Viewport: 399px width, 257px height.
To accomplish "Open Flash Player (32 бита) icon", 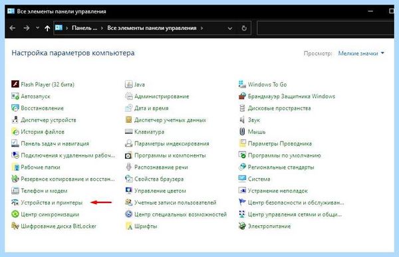I will (15, 84).
